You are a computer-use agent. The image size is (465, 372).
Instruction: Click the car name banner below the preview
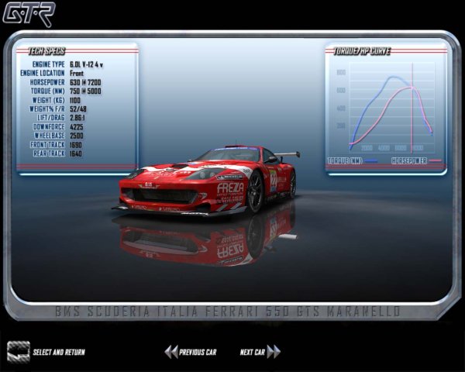coord(228,312)
